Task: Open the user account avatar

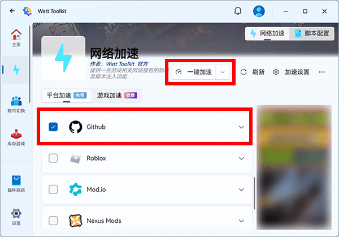Action: coord(259,11)
